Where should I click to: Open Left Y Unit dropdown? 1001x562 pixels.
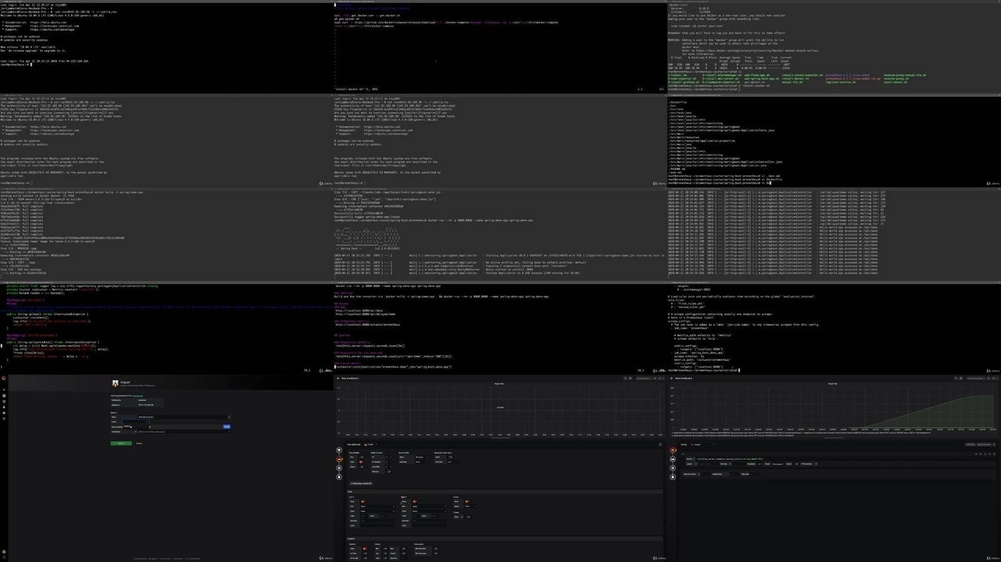[377, 506]
